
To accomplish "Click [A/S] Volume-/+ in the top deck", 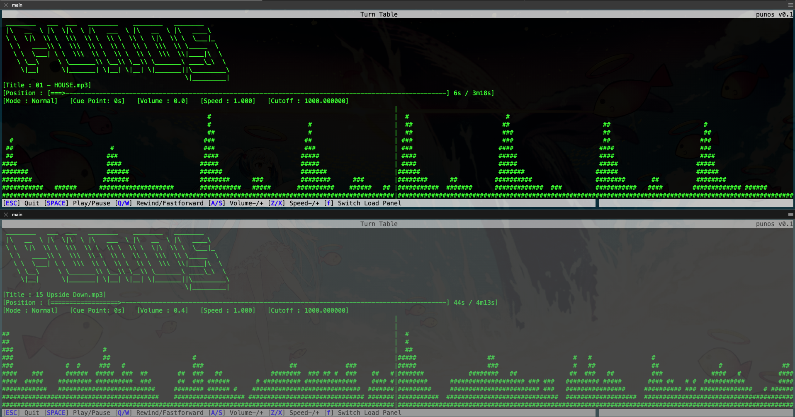I will 236,203.
